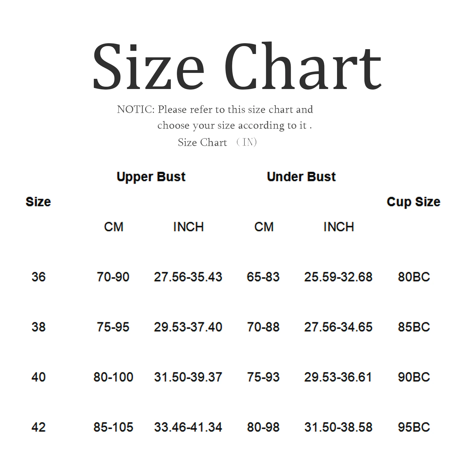Click the large "Size Chart" title
The width and height of the screenshot is (452, 452).
[237, 67]
